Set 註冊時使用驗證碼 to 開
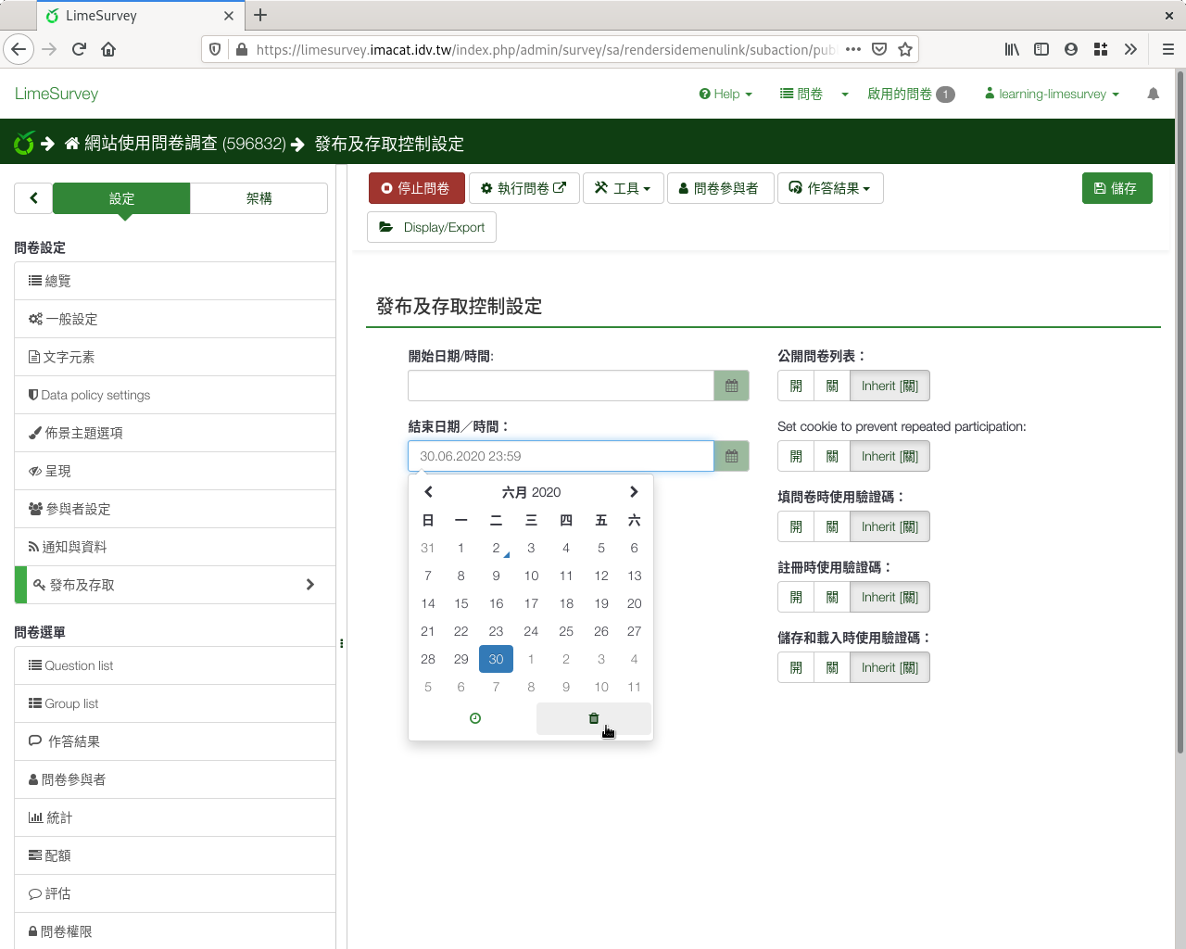The height and width of the screenshot is (949, 1186). click(796, 597)
